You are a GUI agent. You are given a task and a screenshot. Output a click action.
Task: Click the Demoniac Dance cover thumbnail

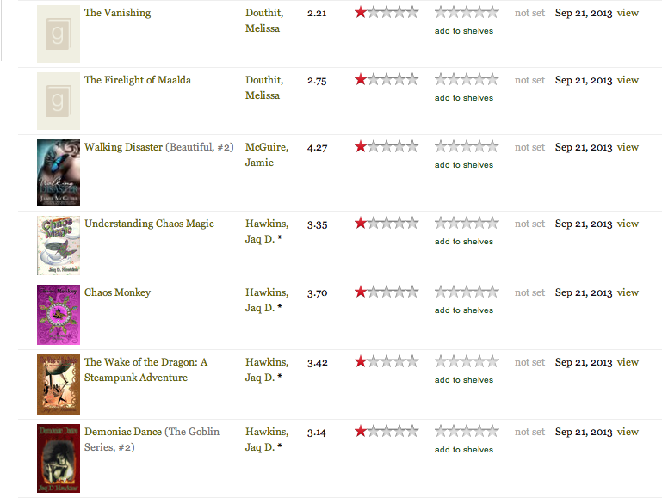[x=59, y=458]
